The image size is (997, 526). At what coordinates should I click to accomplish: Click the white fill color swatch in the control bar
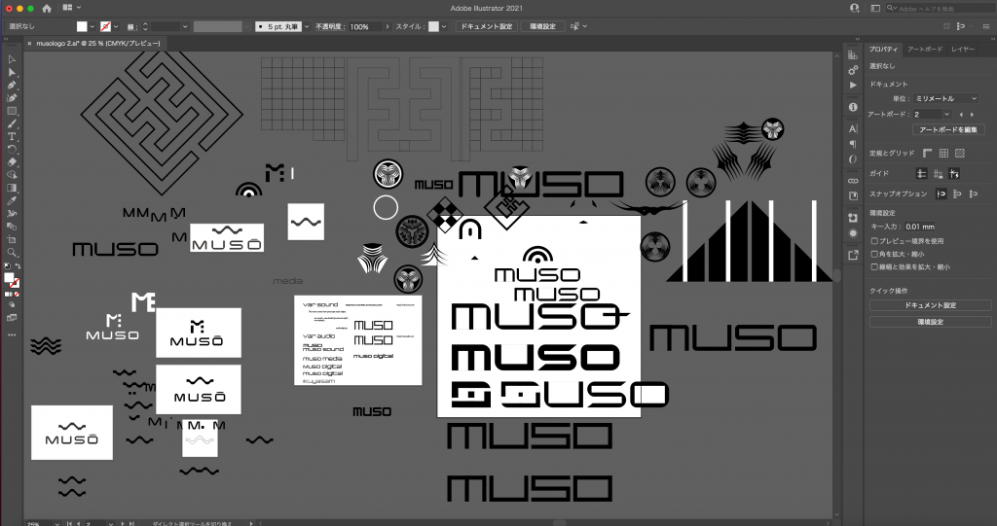click(82, 26)
